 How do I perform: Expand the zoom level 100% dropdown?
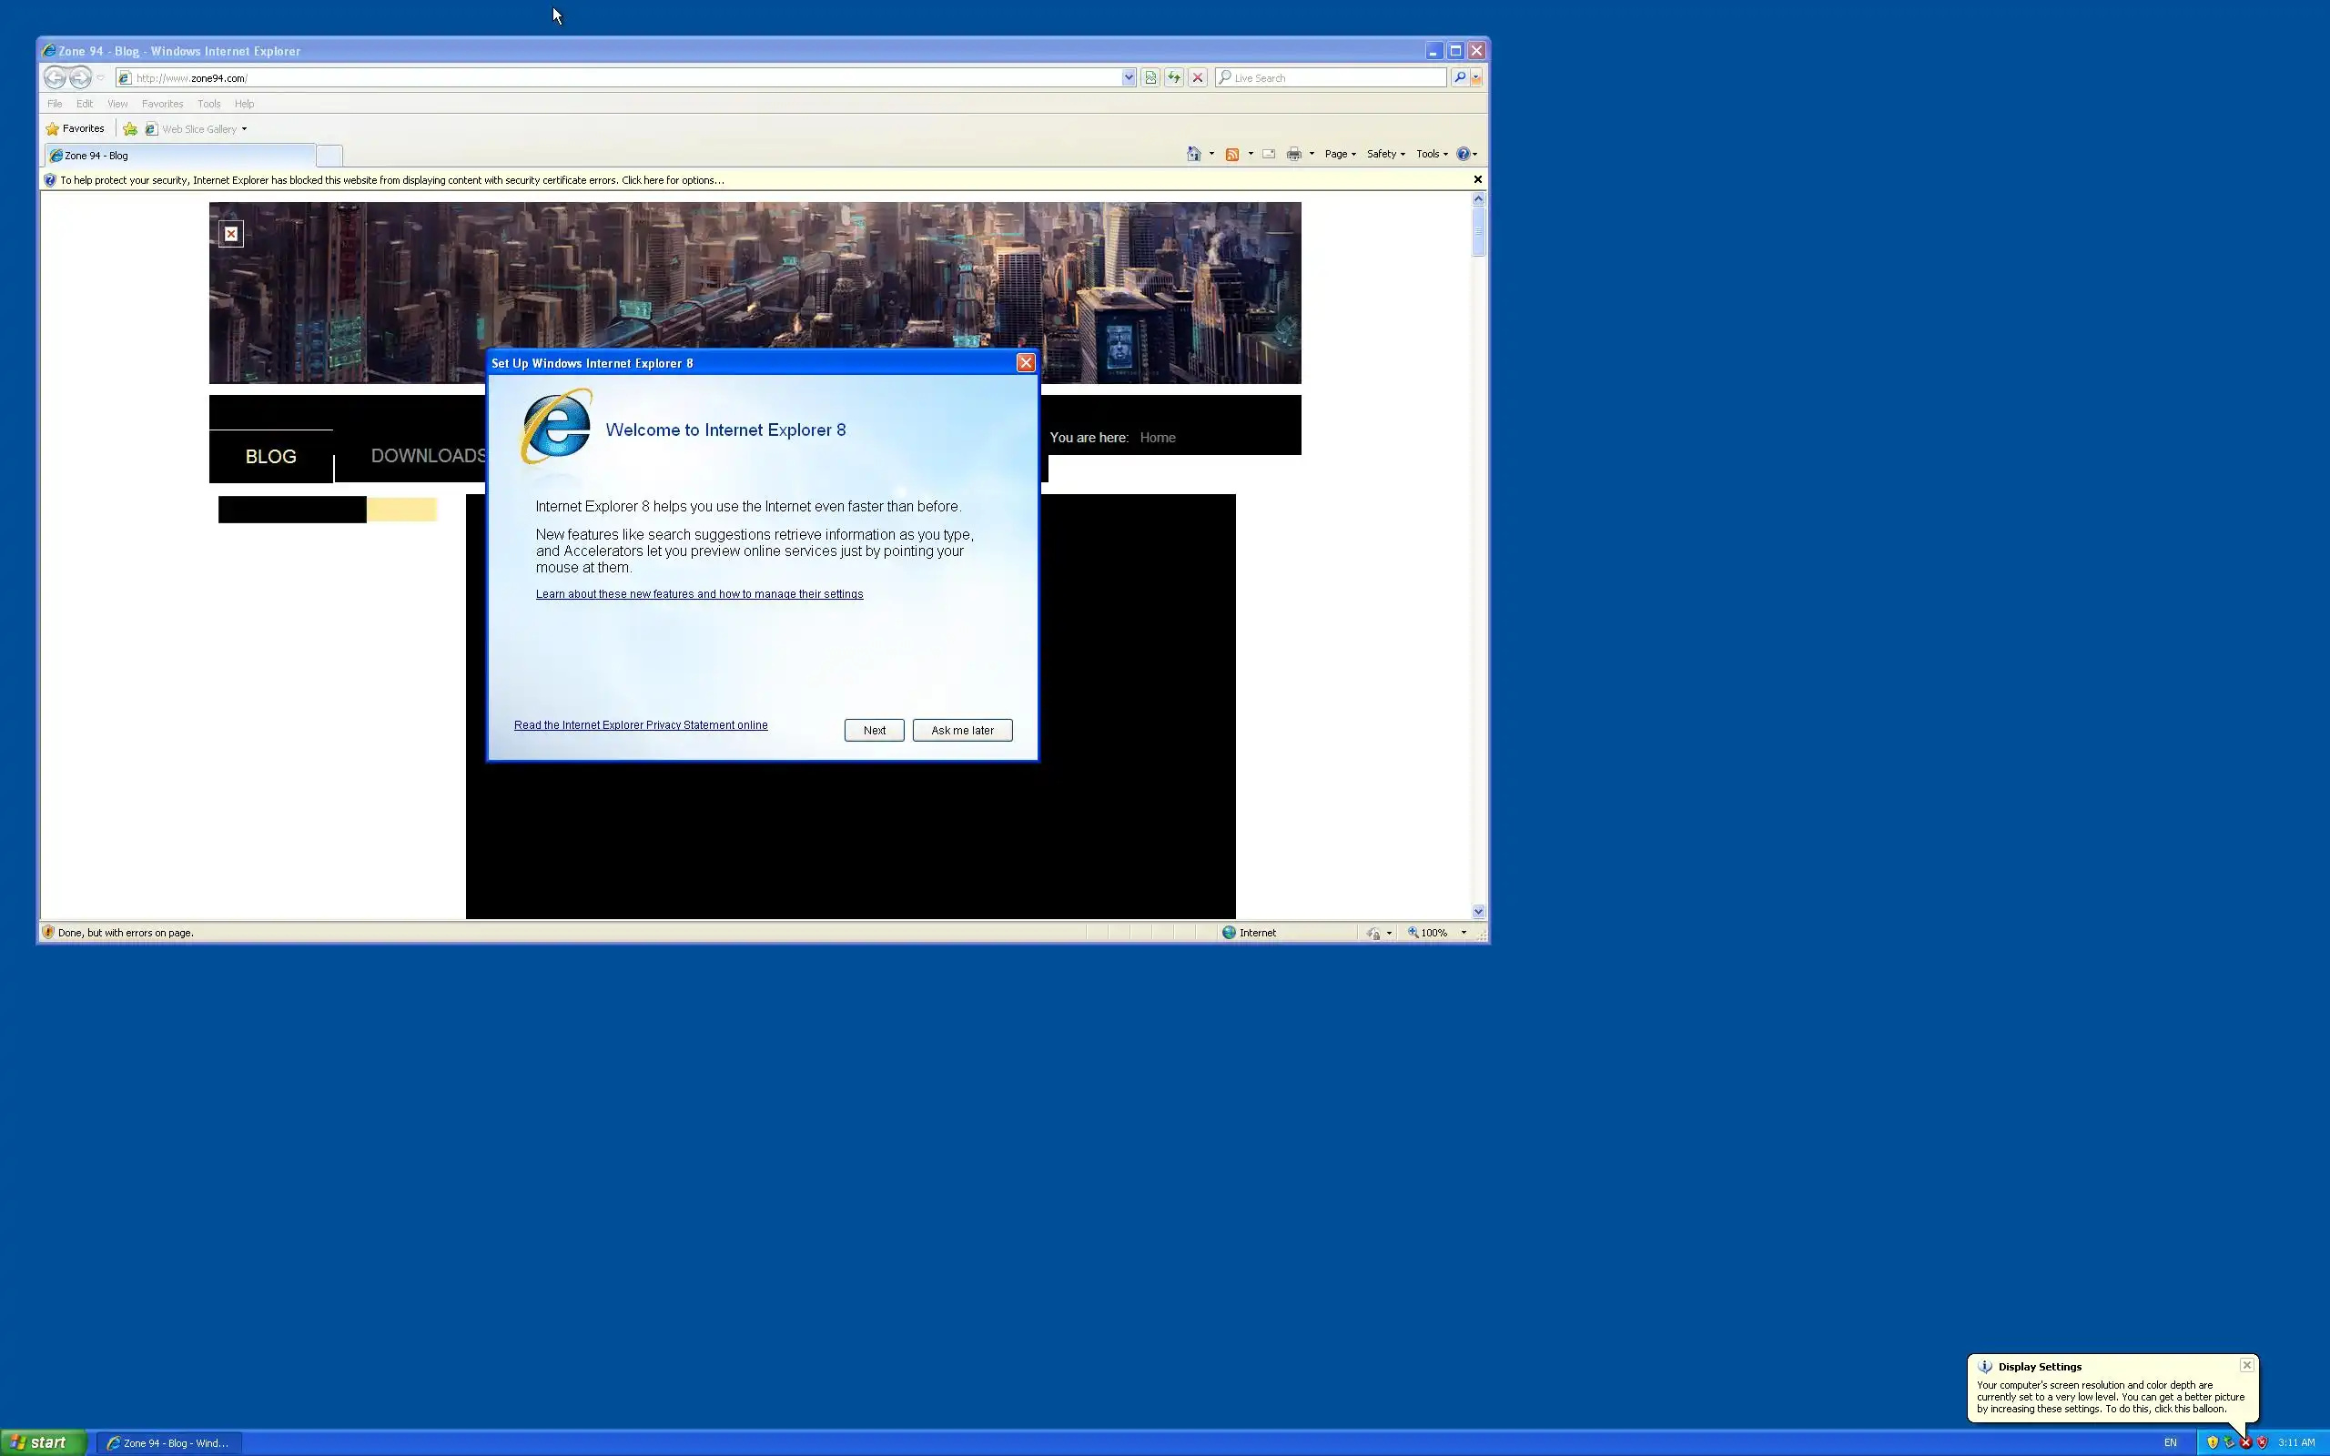point(1464,932)
